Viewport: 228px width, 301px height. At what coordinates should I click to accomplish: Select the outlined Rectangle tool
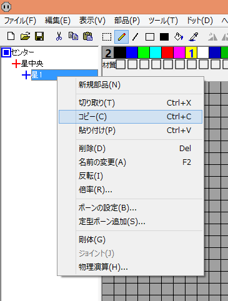[x=150, y=37]
